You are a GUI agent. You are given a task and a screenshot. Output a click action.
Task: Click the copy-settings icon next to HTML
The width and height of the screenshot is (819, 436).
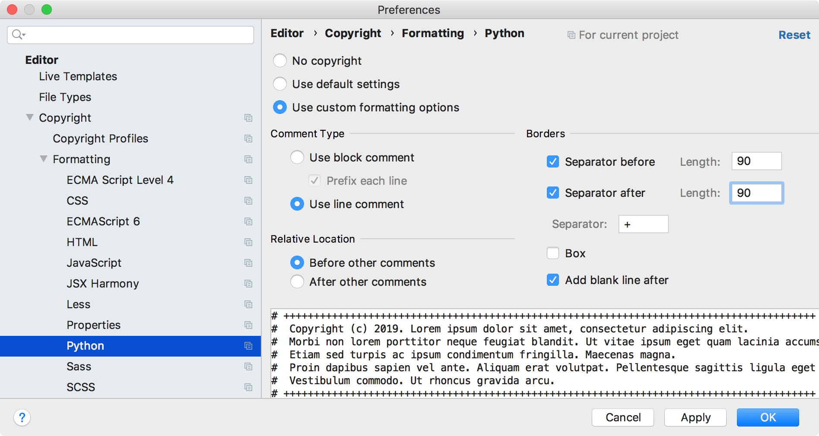[x=248, y=242]
